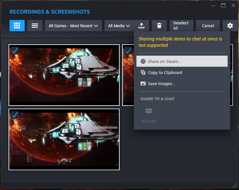This screenshot has height=190, width=239.
Task: Close the Recordings & Screenshots window
Action: click(x=233, y=6)
